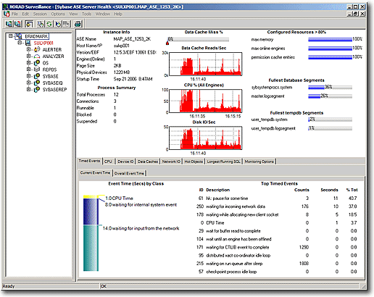Screen dimensions: 374x297
Task: Click the disconnect toolbar icon with red mark
Action: 18,24
